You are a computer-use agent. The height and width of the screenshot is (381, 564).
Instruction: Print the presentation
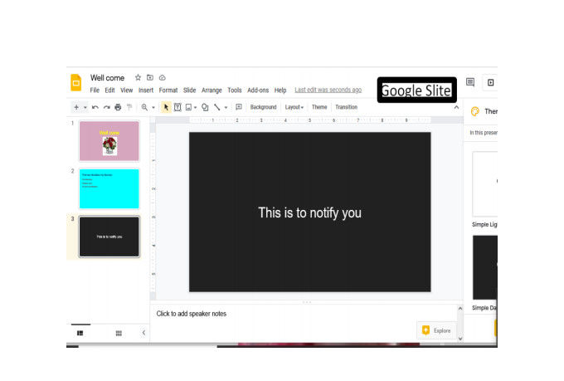coord(118,107)
